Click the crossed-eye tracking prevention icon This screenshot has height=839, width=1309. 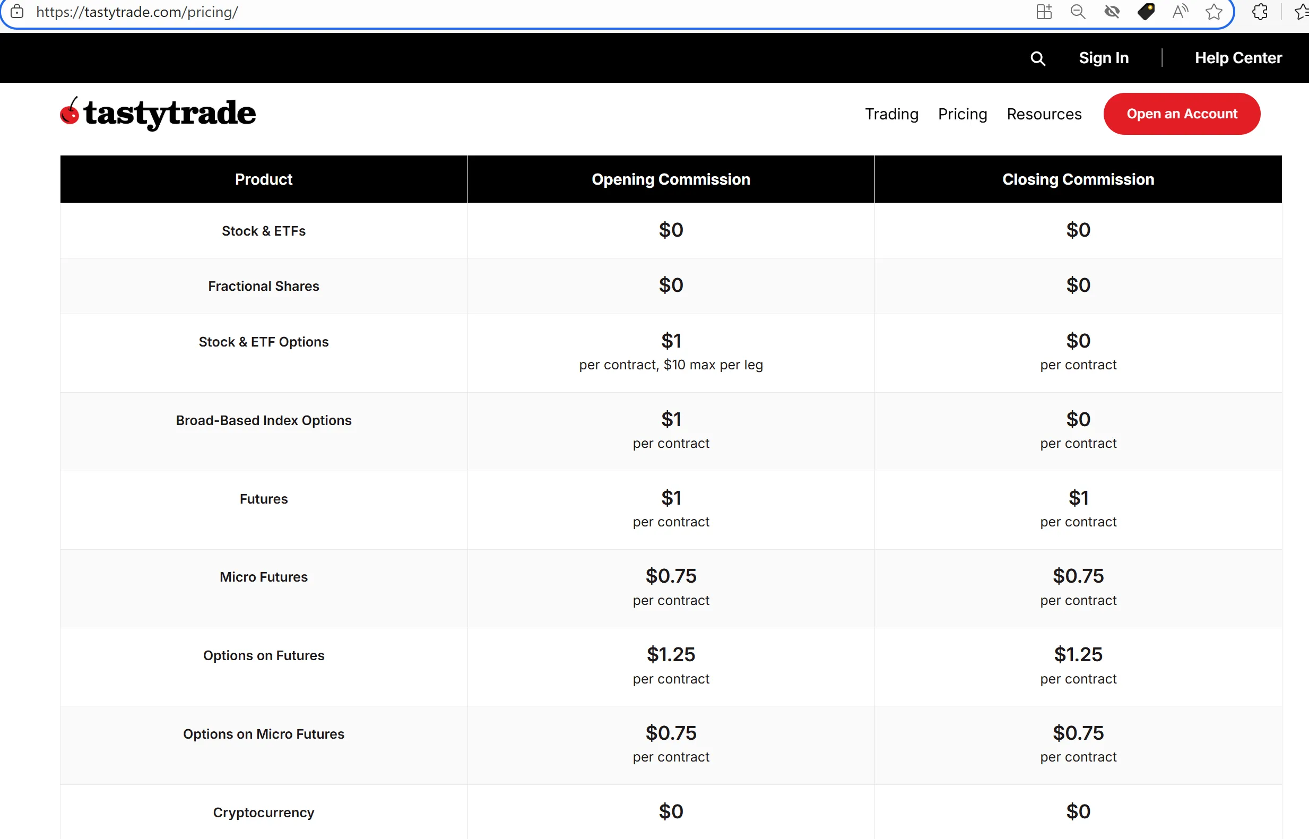click(x=1111, y=12)
